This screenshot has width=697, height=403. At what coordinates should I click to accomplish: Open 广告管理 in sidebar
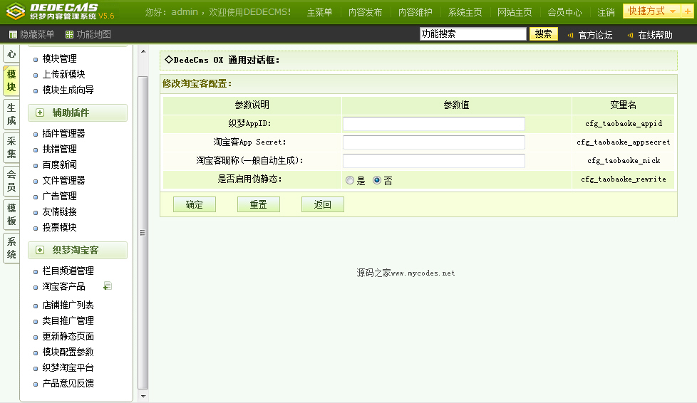tap(60, 196)
